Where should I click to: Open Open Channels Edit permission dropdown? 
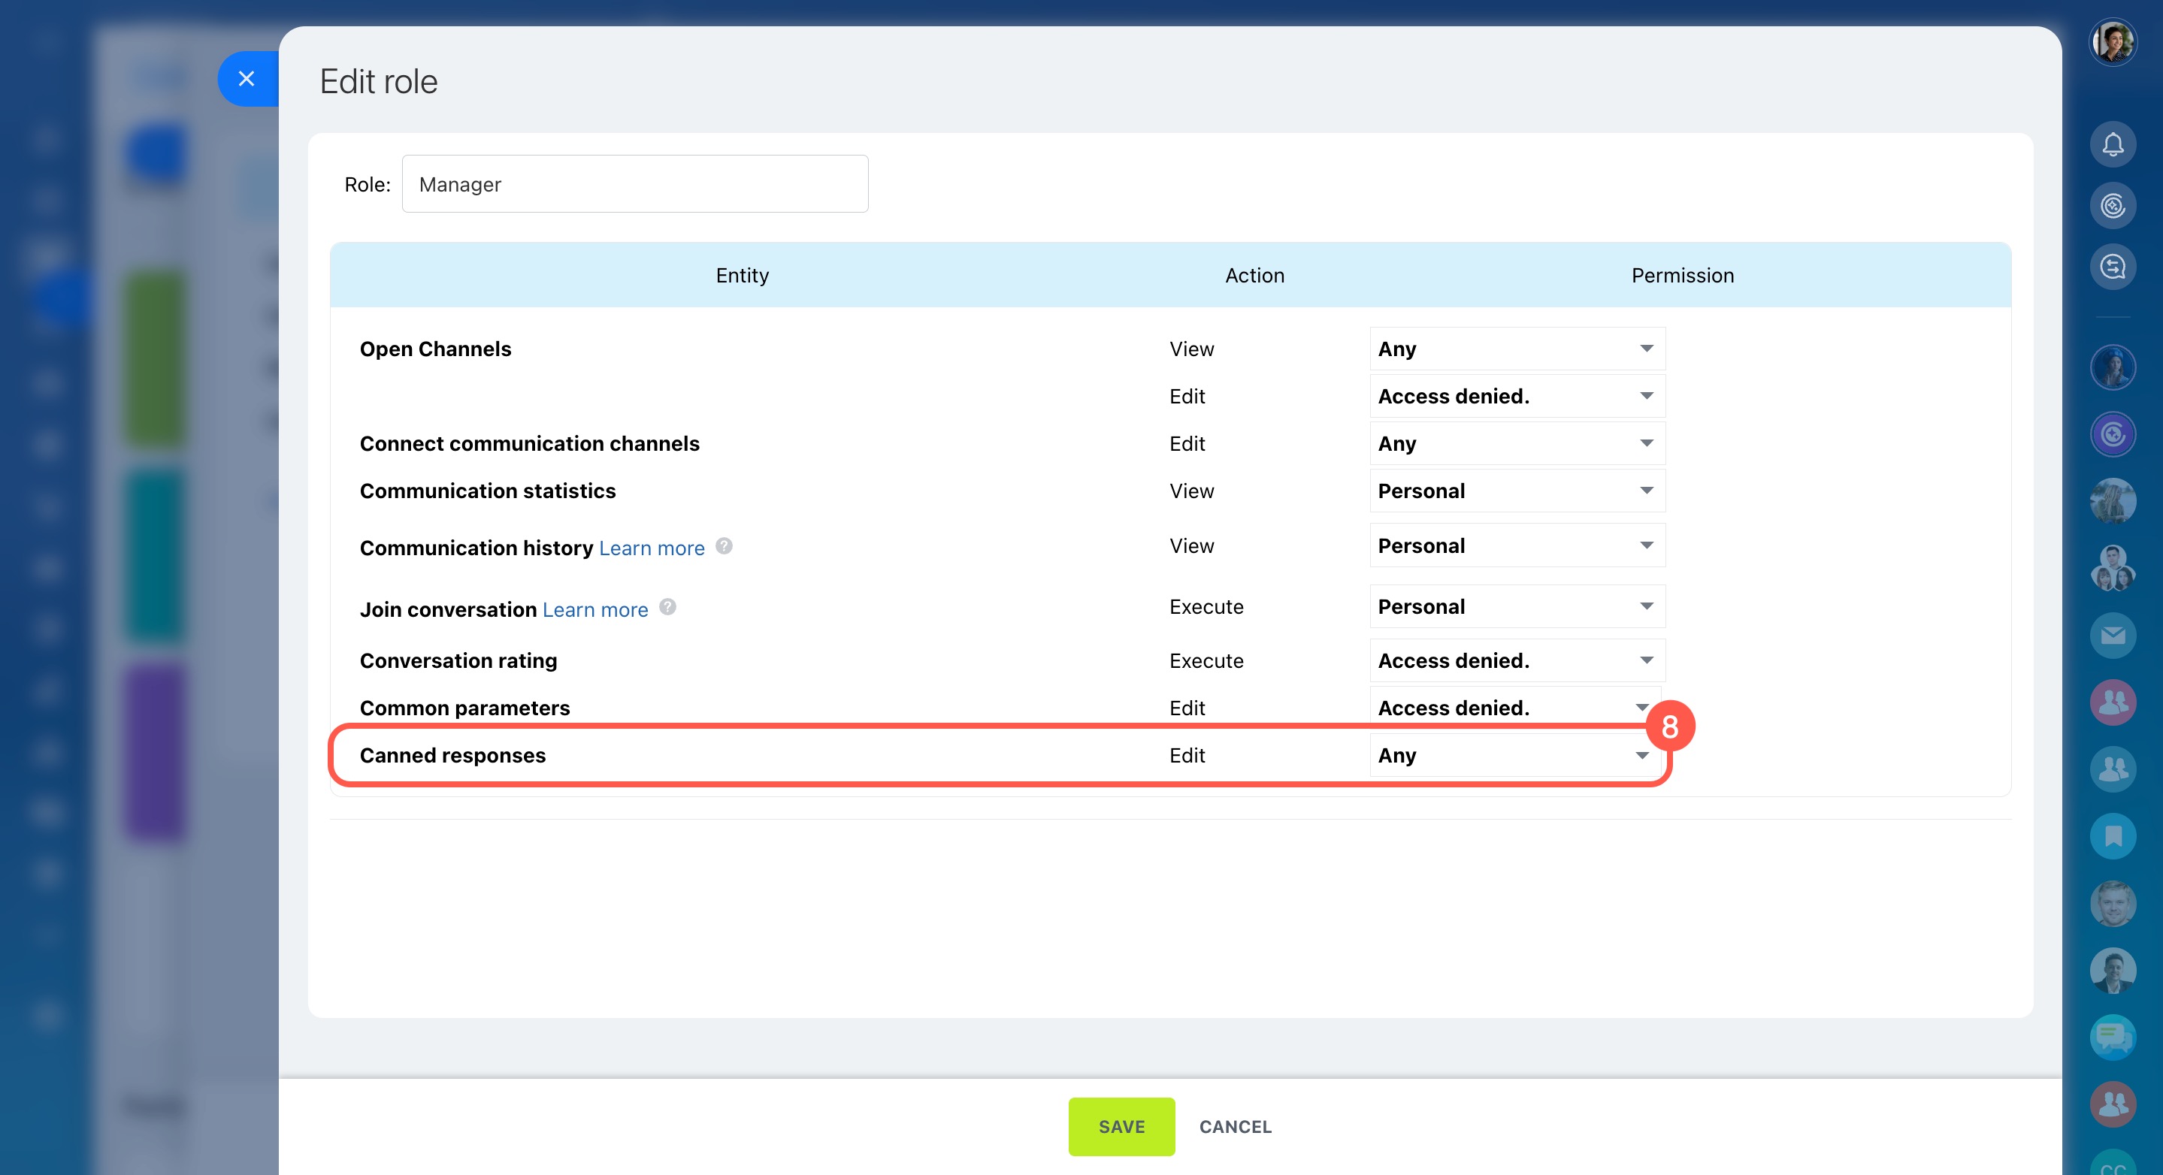1517,396
